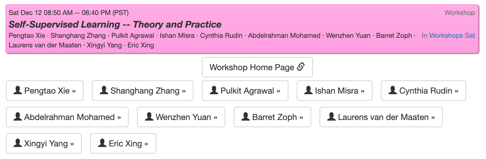Click the link icon on Workshop Home Page

pyautogui.click(x=301, y=67)
